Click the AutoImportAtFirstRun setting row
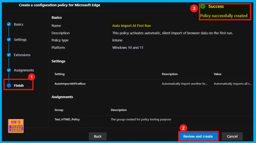The height and width of the screenshot is (143, 256). pyautogui.click(x=152, y=84)
